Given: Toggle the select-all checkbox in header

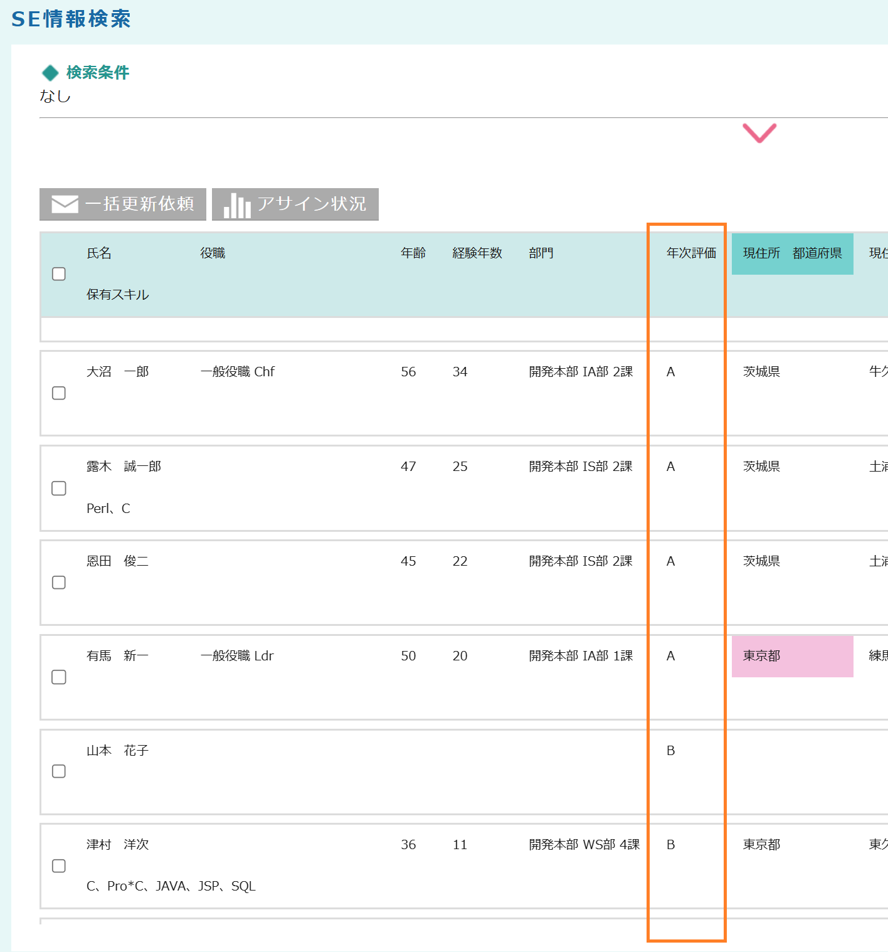Looking at the screenshot, I should [59, 274].
